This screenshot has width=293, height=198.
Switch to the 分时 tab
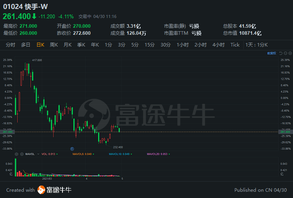coord(11,45)
